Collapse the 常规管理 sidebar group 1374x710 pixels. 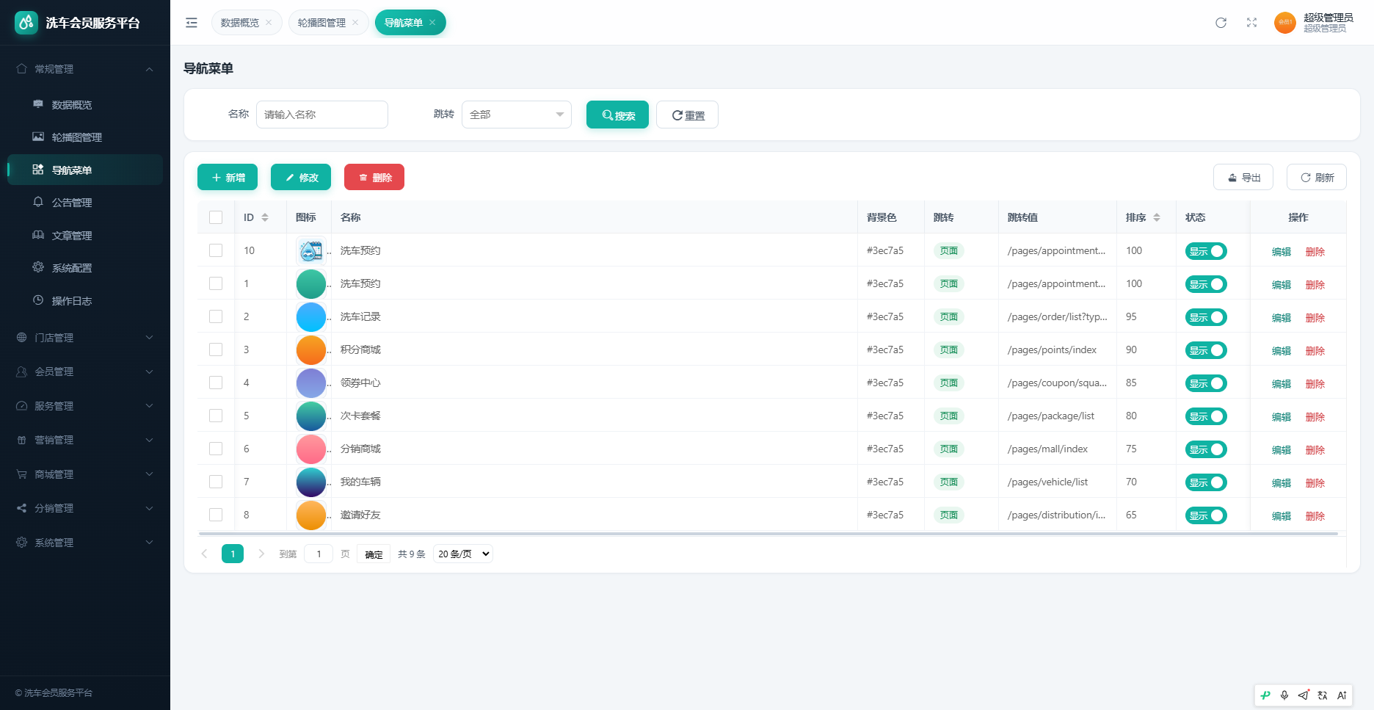(85, 69)
